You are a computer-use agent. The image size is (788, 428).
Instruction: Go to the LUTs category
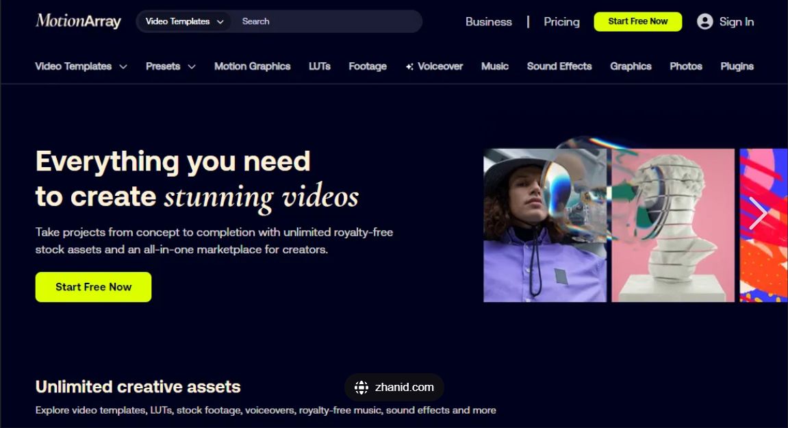(x=320, y=66)
